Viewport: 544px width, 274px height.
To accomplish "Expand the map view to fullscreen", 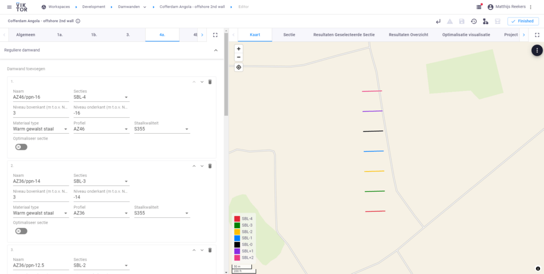I will tap(537, 35).
